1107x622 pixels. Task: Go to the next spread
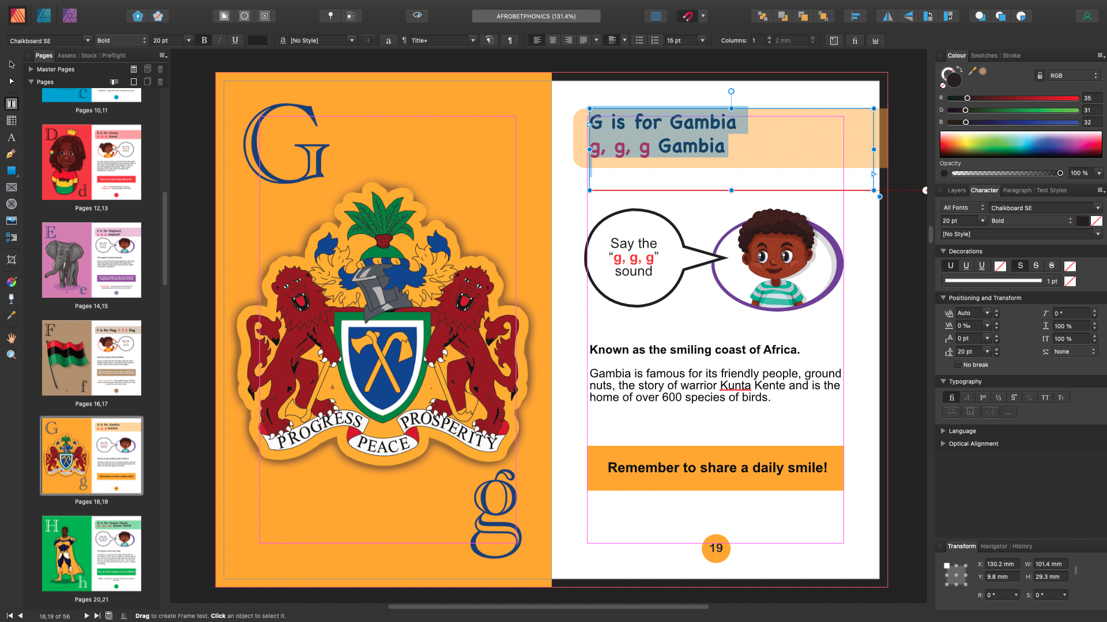coord(86,616)
